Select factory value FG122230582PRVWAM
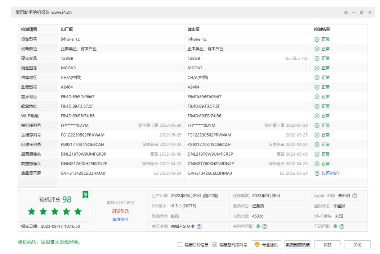The width and height of the screenshot is (380, 254). pyautogui.click(x=82, y=135)
